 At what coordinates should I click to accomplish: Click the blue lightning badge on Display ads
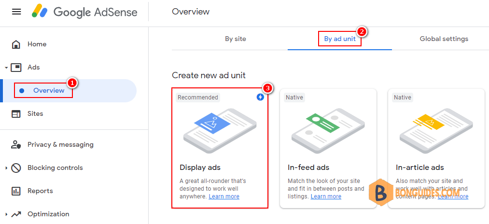click(x=260, y=98)
